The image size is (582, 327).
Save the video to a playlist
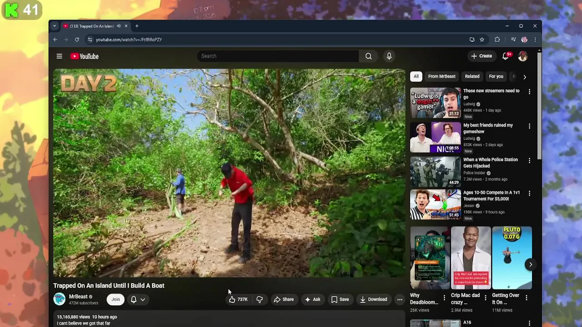pyautogui.click(x=340, y=299)
